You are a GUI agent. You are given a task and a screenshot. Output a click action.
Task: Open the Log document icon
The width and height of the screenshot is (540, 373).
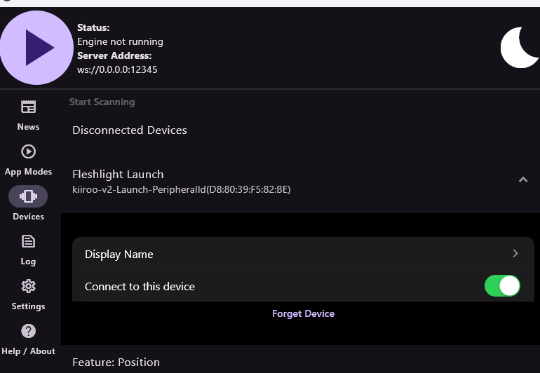pyautogui.click(x=28, y=241)
